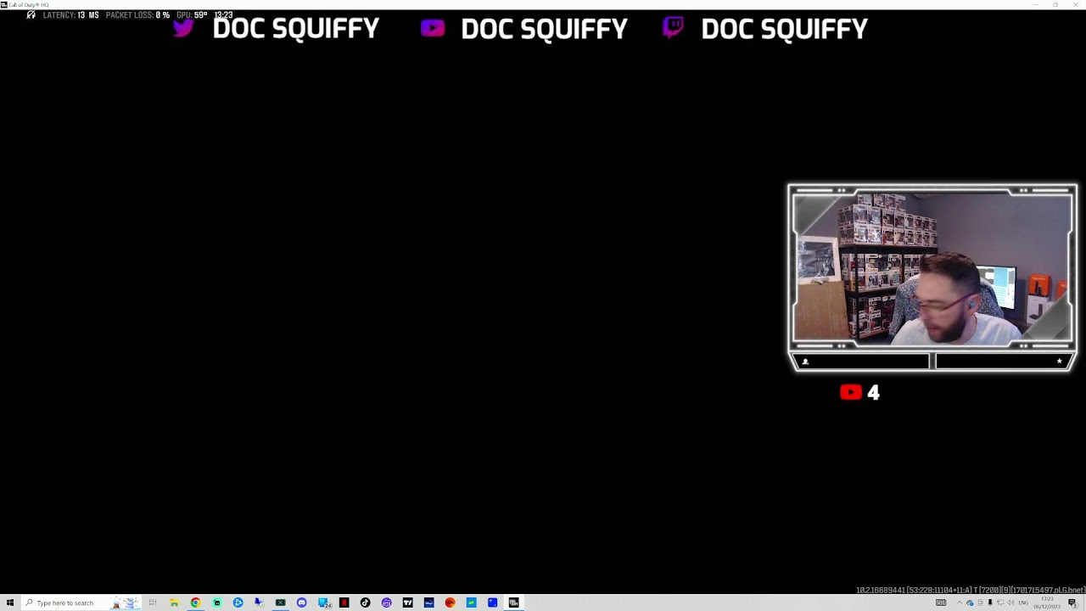Screen dimensions: 1086x611
Task: Switch to Call of Duty taskbar icon
Action: coord(513,603)
